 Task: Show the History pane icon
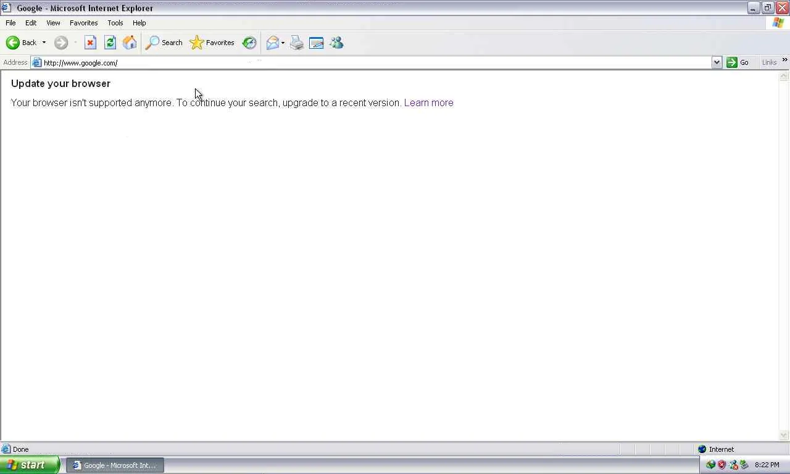click(x=249, y=43)
